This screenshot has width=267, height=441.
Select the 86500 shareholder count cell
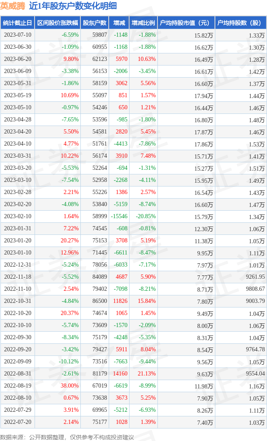(100, 302)
